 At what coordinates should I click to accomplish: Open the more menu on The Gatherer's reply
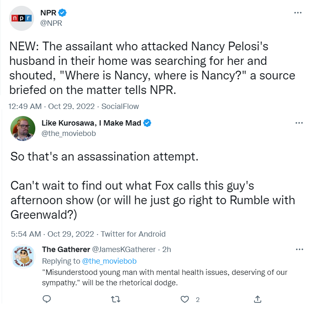click(x=298, y=250)
